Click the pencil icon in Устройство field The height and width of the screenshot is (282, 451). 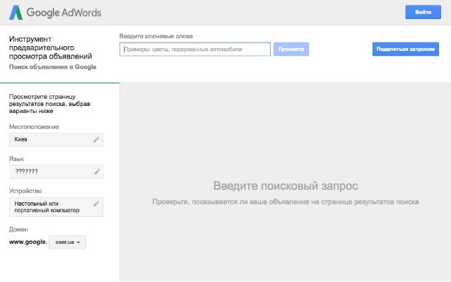point(96,204)
